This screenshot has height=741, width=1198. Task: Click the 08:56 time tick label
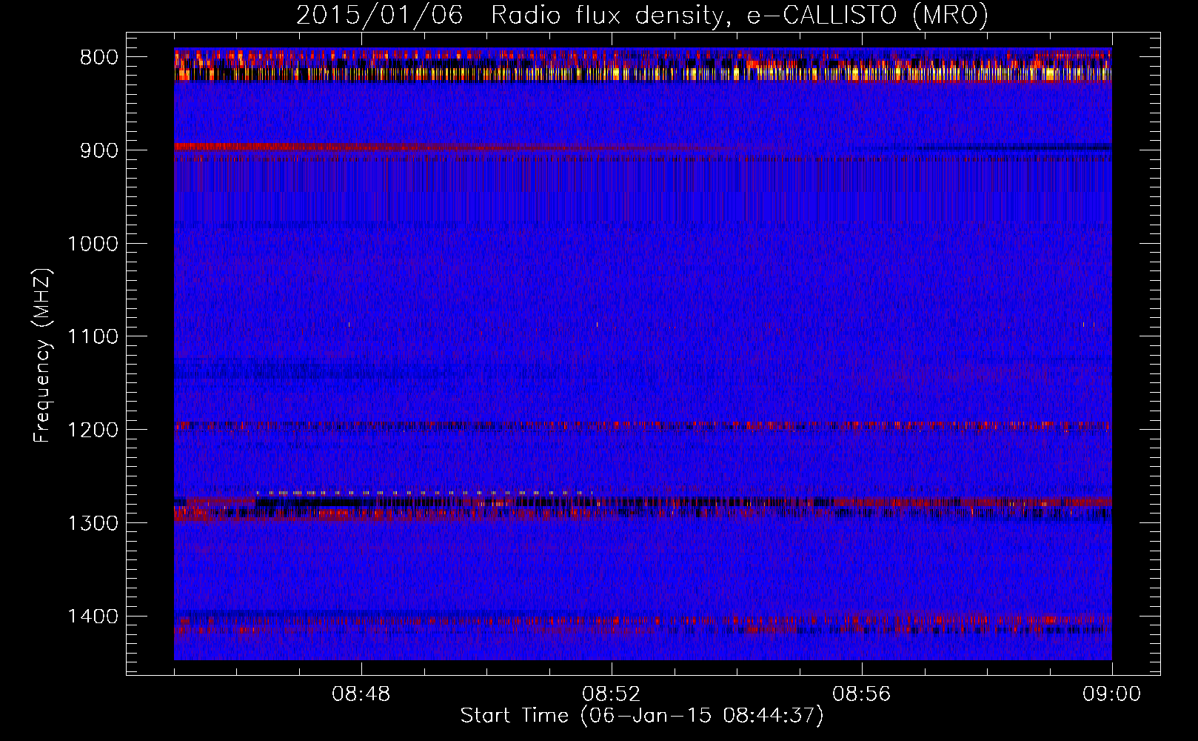tap(862, 694)
